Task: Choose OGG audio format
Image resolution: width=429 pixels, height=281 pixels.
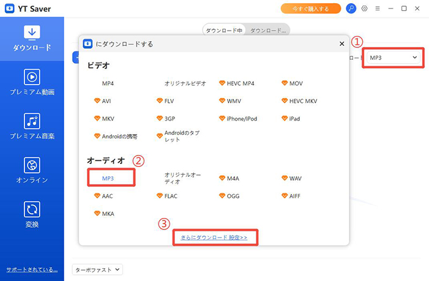Action: point(229,196)
